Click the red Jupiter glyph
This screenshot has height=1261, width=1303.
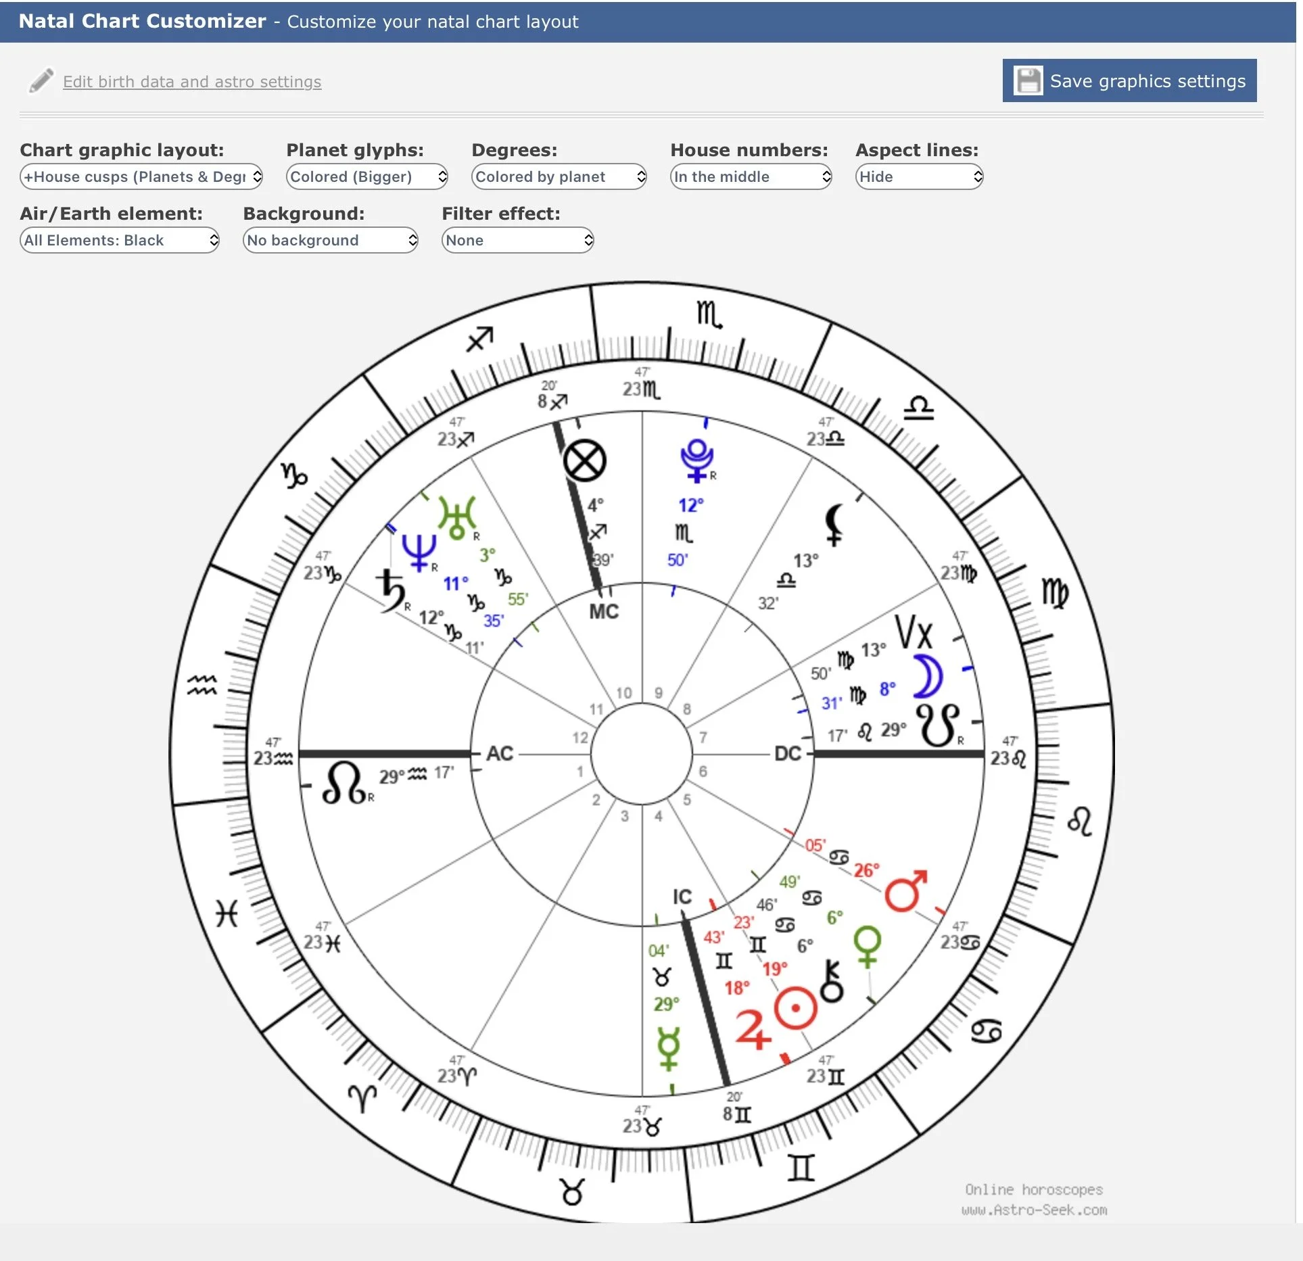(x=752, y=1030)
